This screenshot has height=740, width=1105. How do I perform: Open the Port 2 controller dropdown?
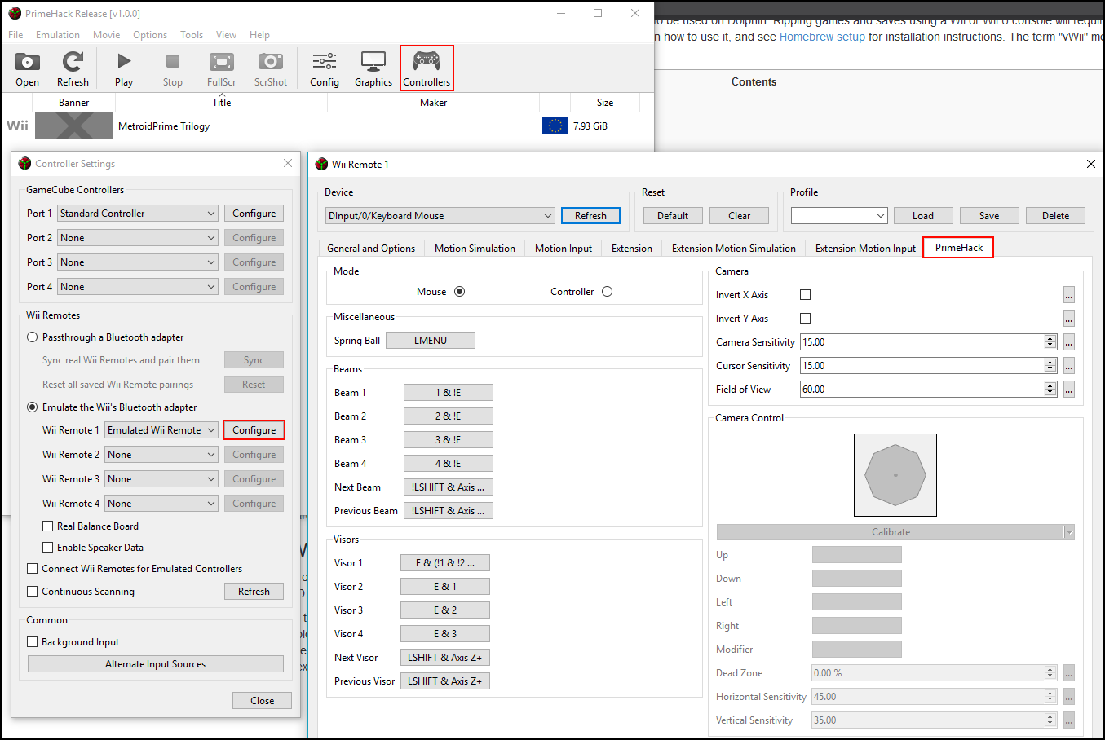(x=137, y=238)
